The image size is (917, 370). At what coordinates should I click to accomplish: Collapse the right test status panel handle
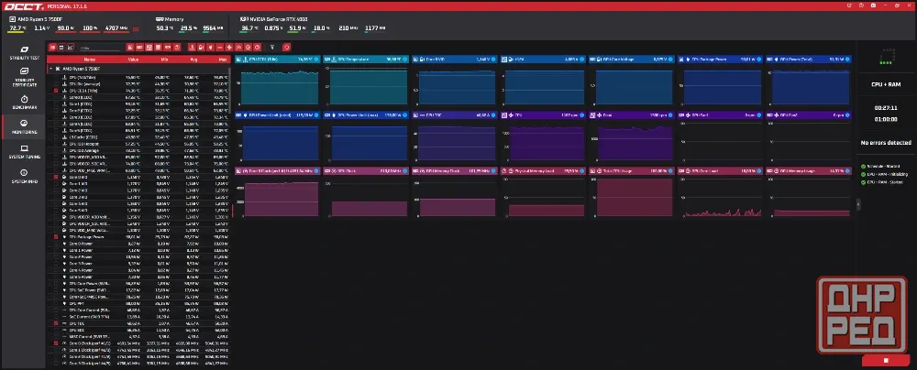pos(858,204)
